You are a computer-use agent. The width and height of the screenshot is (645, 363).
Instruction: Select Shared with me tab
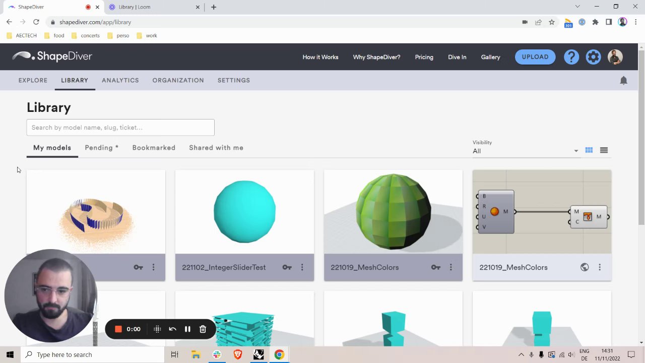click(x=216, y=148)
